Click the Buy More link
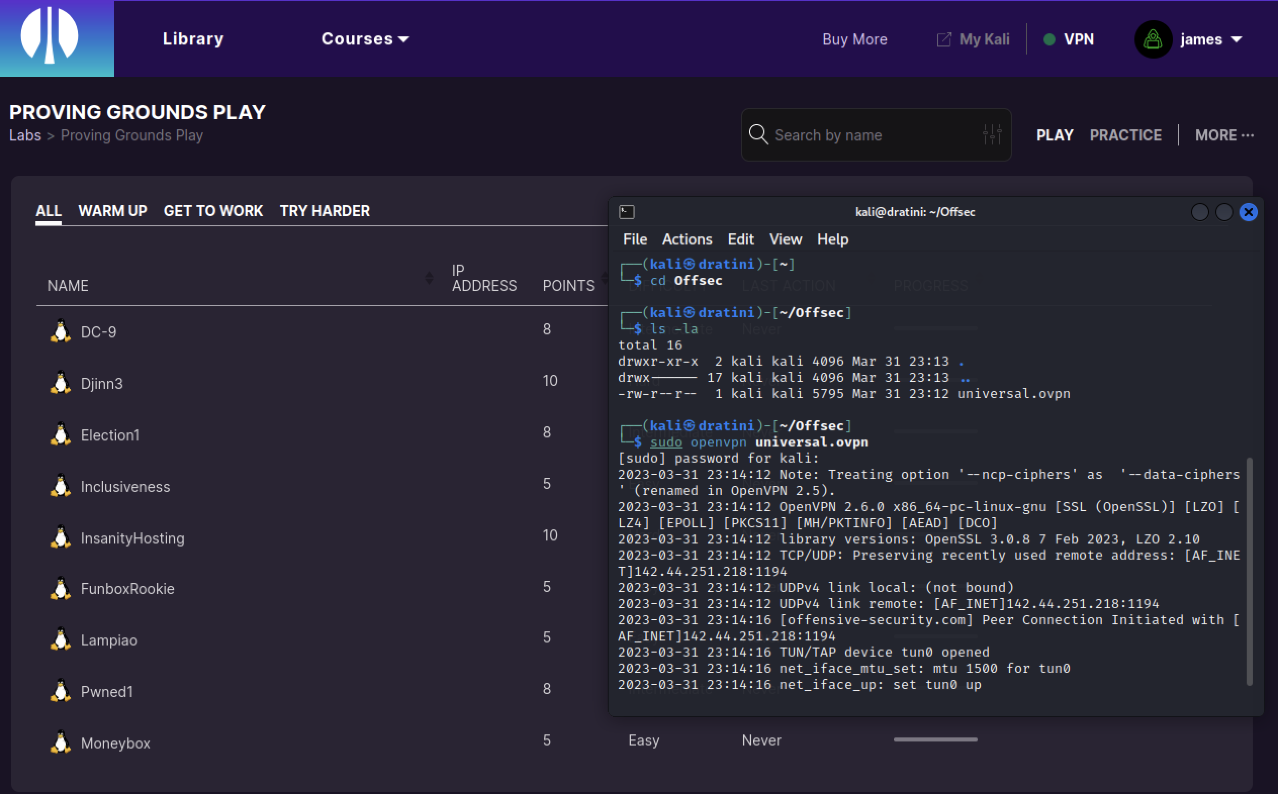 (854, 39)
